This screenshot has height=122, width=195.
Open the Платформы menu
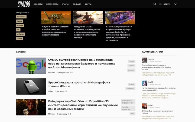[52, 4]
